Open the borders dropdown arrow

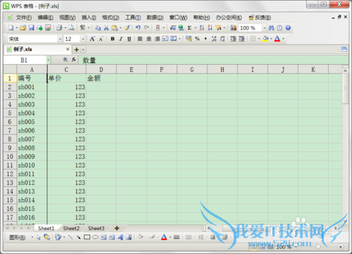tap(259, 39)
